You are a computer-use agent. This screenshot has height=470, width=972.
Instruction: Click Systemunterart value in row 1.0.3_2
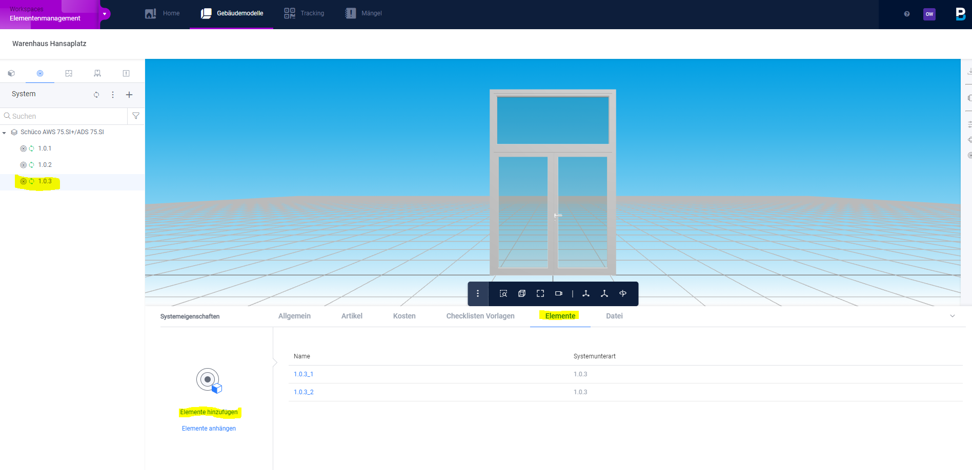click(x=580, y=392)
